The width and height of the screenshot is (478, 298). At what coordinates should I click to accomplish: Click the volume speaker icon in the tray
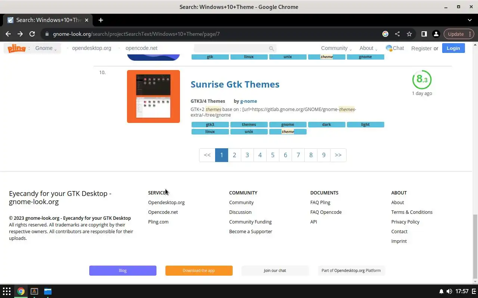(x=449, y=291)
